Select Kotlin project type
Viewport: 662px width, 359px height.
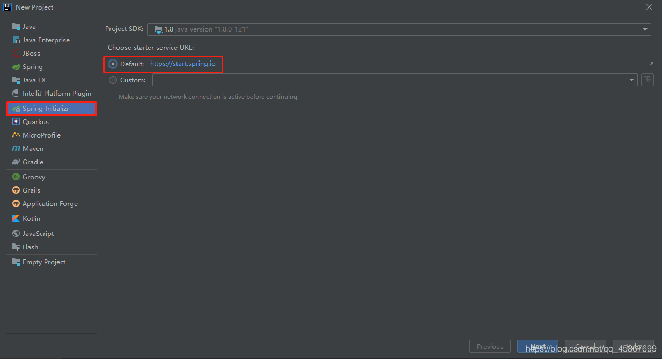pyautogui.click(x=52, y=219)
